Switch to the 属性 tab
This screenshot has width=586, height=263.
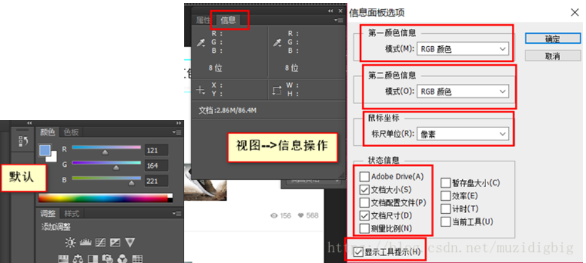point(203,20)
